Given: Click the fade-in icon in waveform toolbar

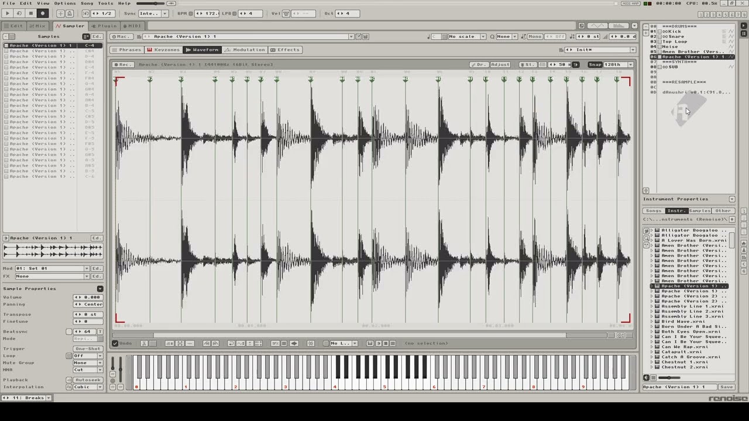Looking at the screenshot, I should pyautogui.click(x=207, y=343).
